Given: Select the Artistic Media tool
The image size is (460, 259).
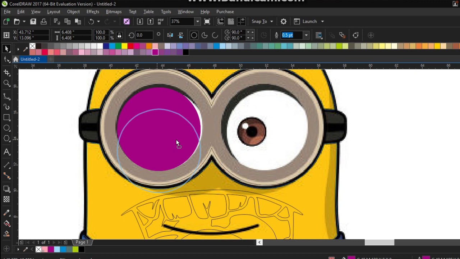Looking at the screenshot, I should (6, 107).
